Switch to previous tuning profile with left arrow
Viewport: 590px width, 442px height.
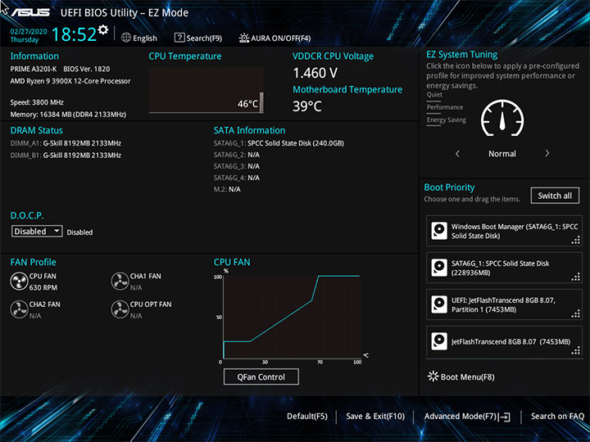pos(457,153)
